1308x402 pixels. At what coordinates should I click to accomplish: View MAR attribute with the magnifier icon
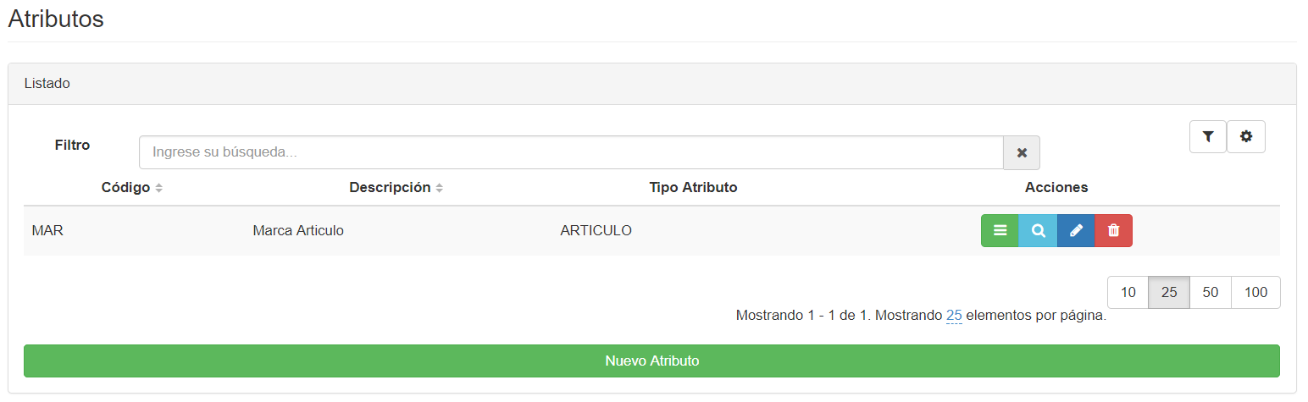click(1039, 231)
